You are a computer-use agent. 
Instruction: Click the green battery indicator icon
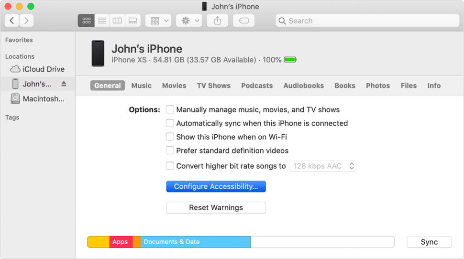tap(290, 60)
